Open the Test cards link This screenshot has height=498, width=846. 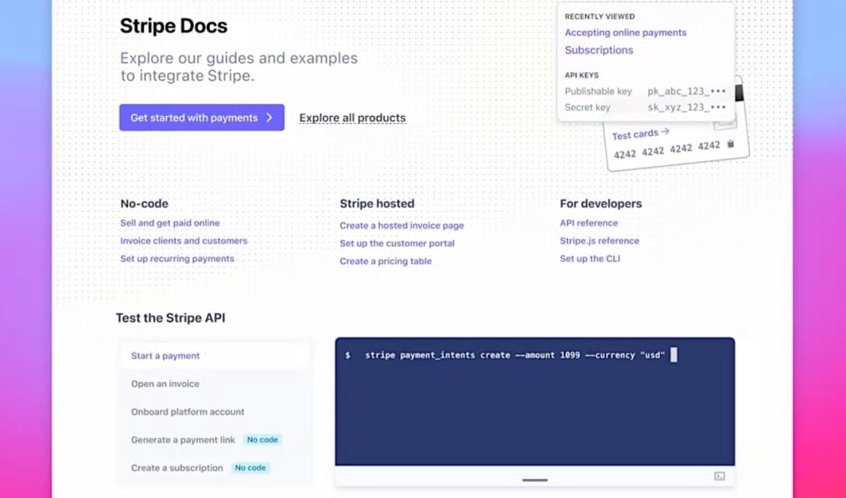641,134
